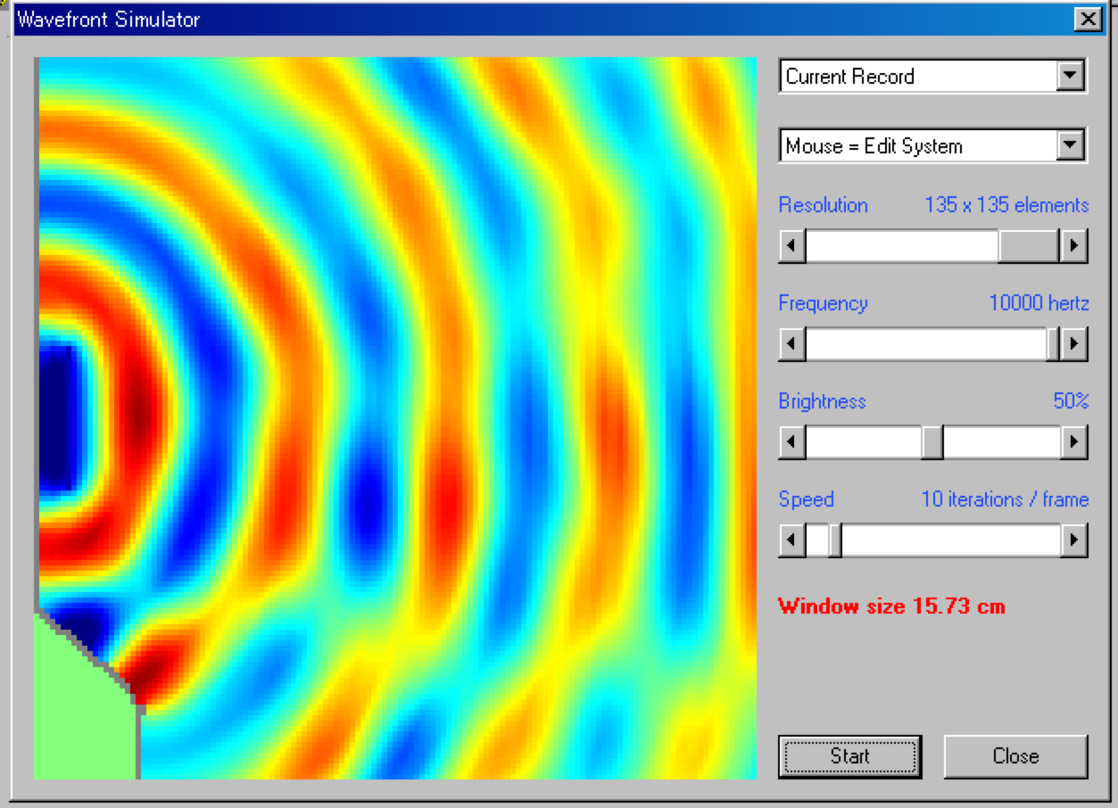Click Frequency slider right arrow

coord(1073,343)
